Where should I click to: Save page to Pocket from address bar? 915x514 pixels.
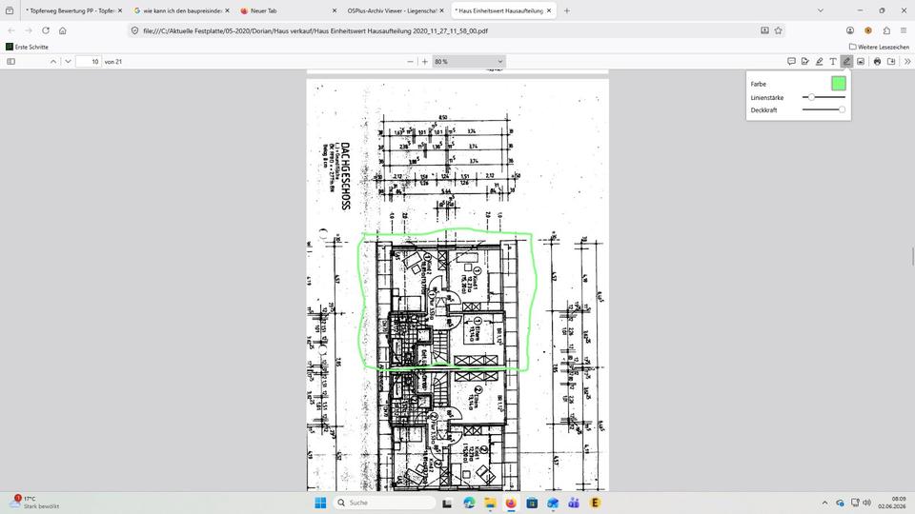[764, 30]
